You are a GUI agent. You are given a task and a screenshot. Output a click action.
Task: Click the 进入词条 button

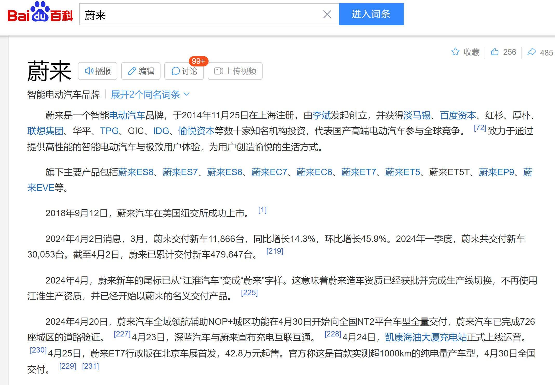[371, 14]
